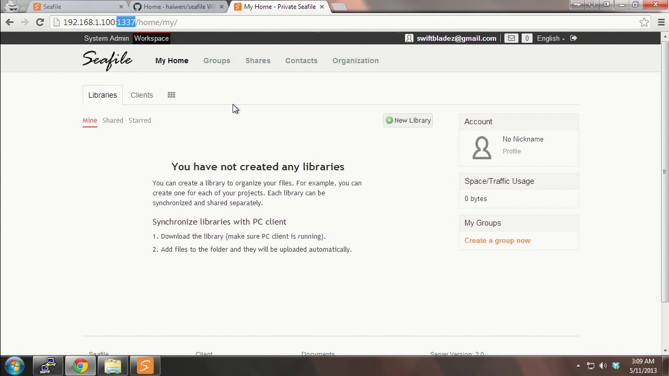Open the English language dropdown
669x376 pixels.
pos(550,38)
